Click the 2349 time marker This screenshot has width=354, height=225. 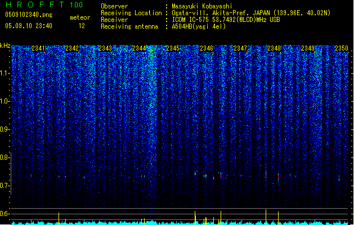pos(308,48)
